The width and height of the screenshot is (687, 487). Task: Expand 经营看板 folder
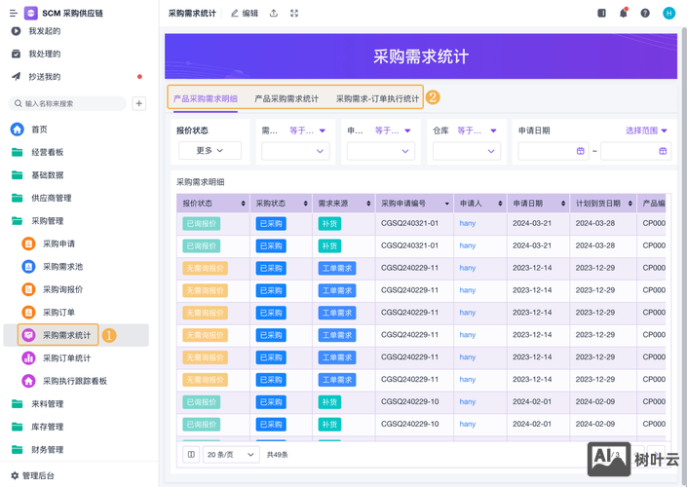(x=48, y=152)
